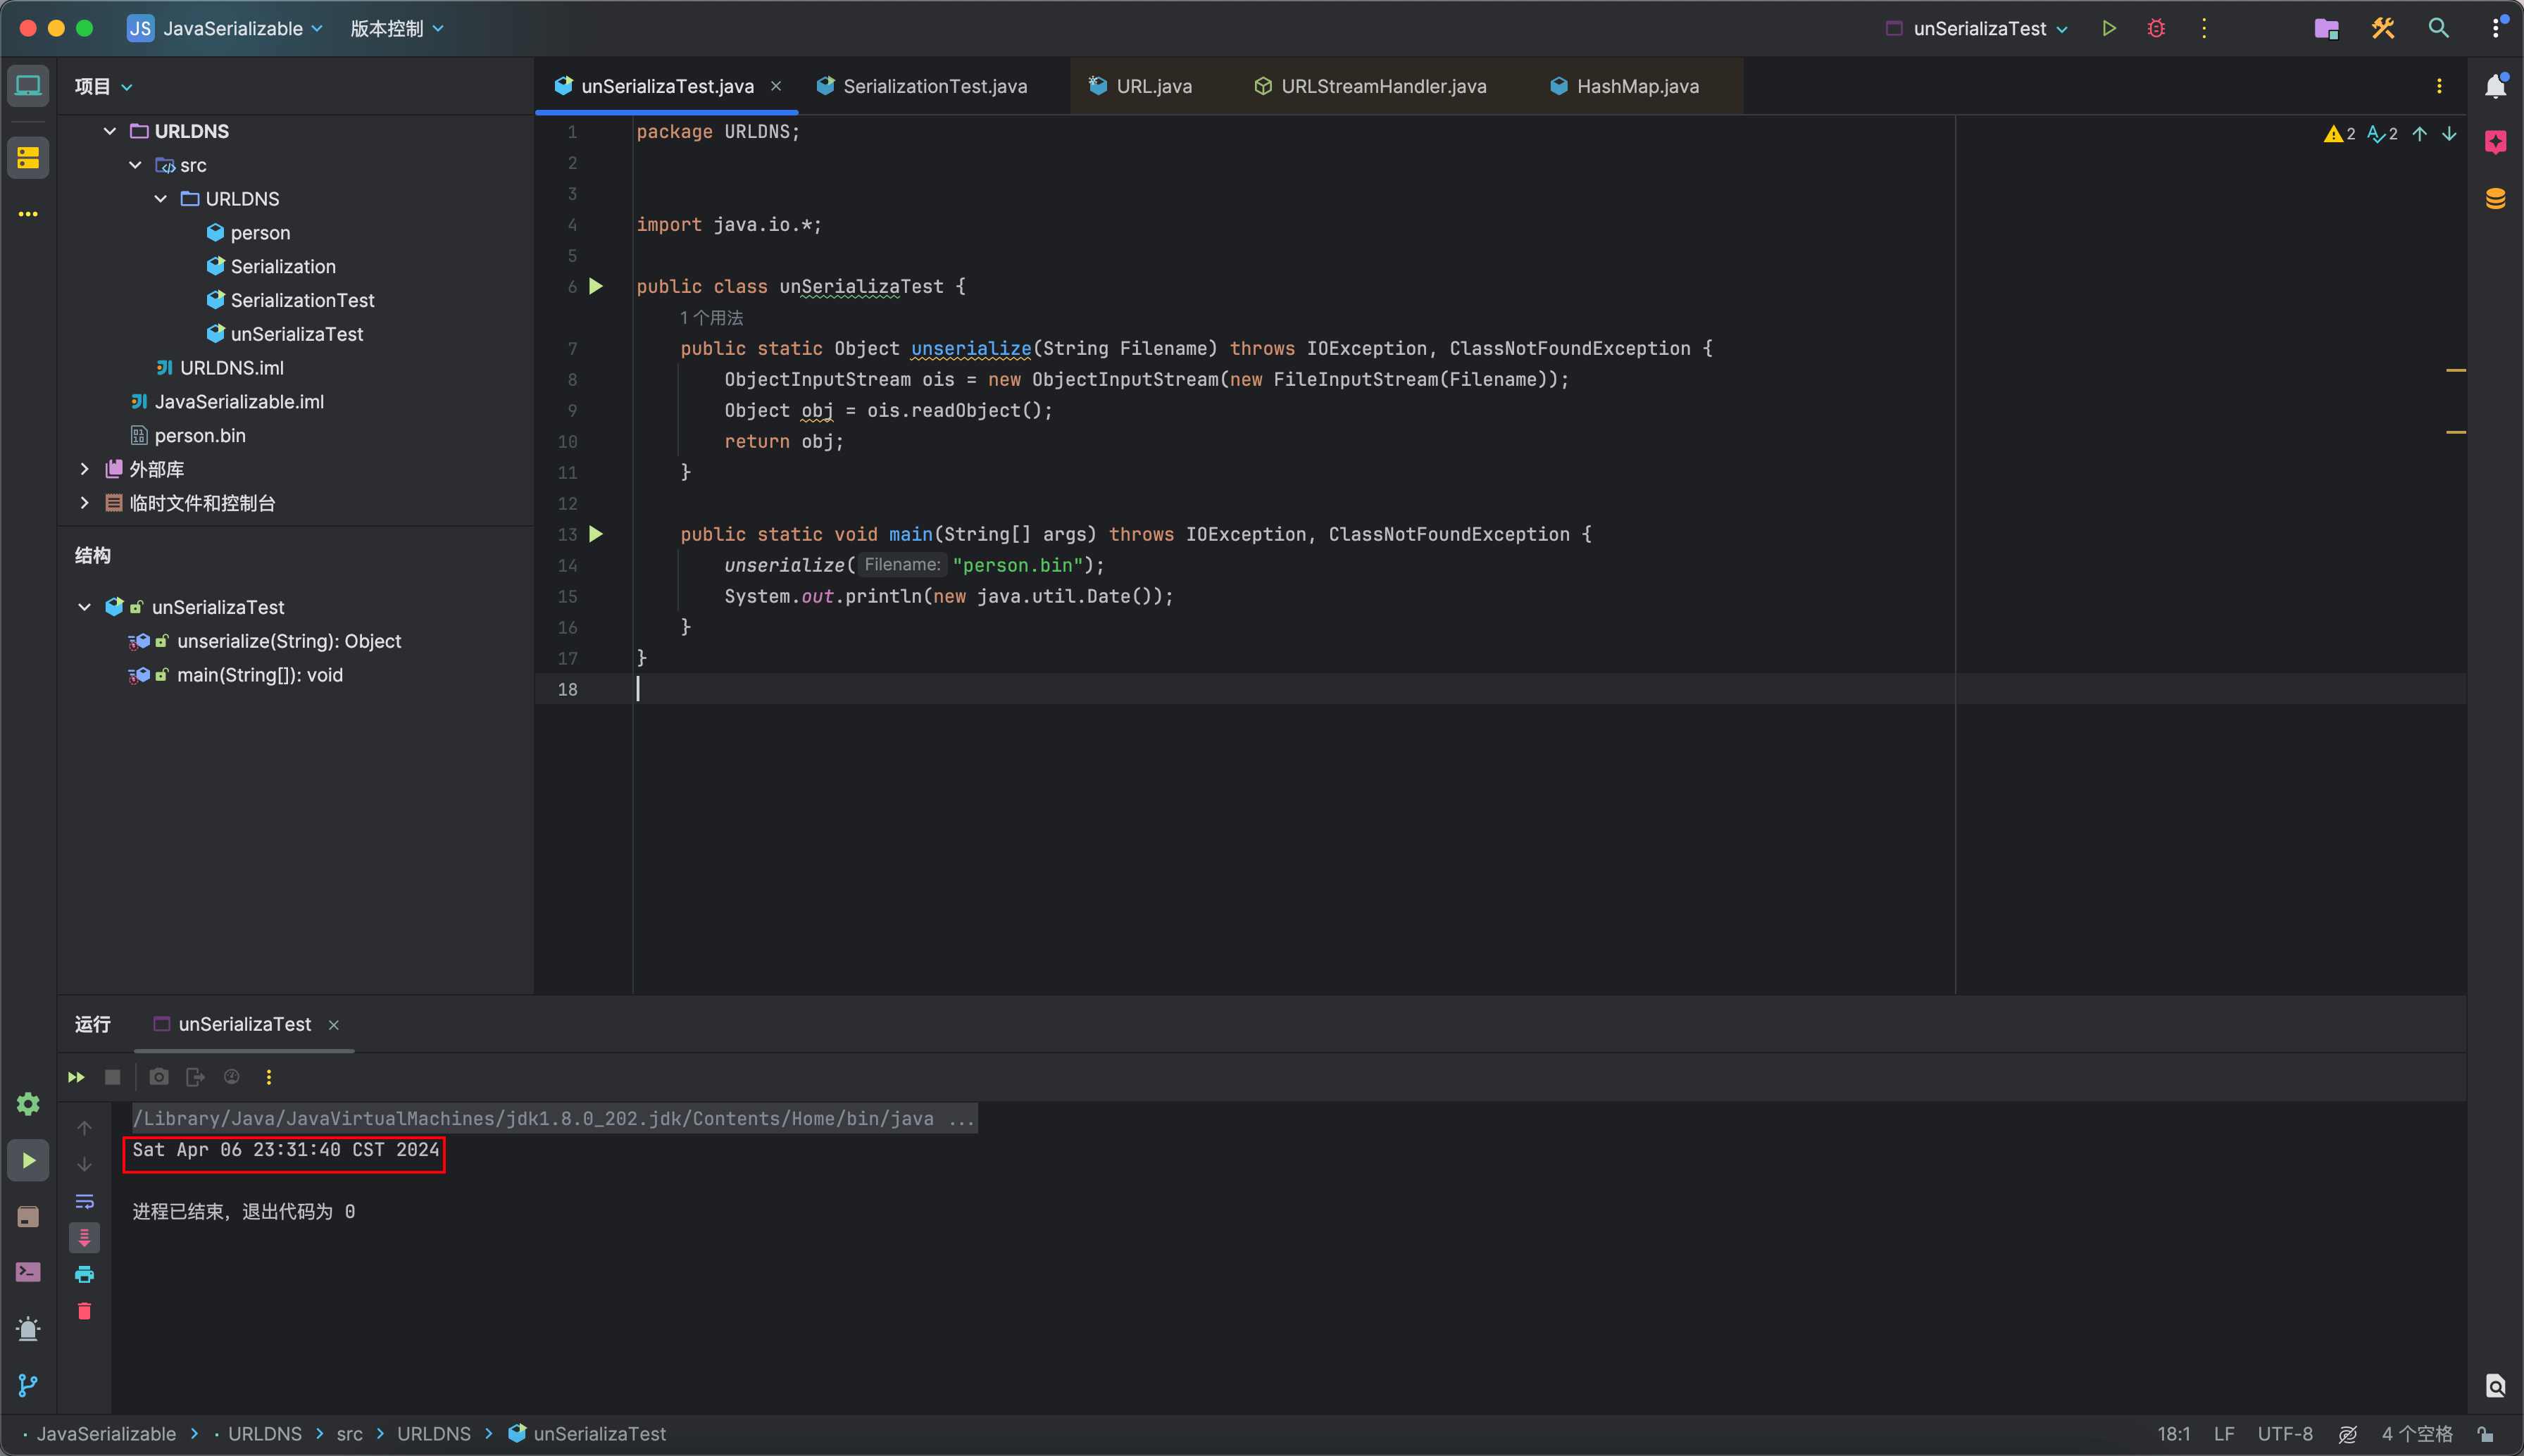This screenshot has height=1456, width=2524.
Task: Click src breadcrumb in status bar
Action: (x=349, y=1434)
